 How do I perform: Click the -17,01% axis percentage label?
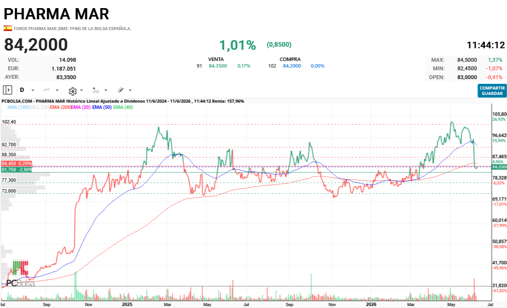(499, 204)
